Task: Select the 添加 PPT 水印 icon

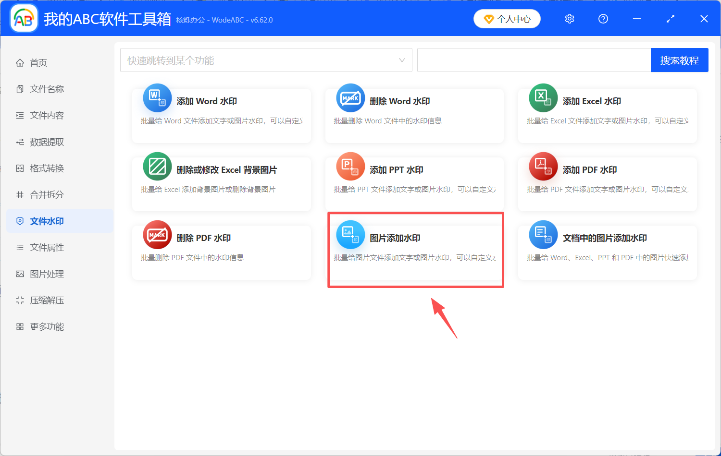Action: click(350, 166)
